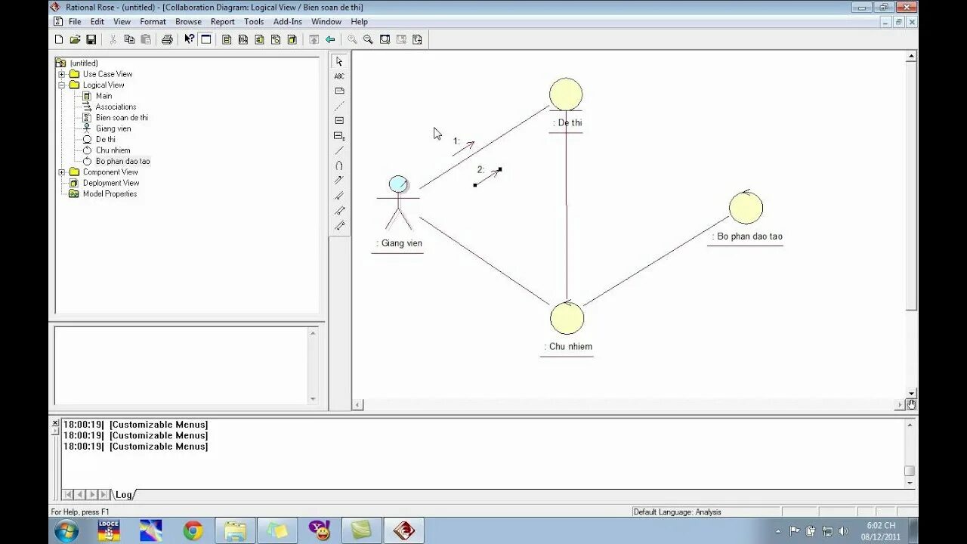Image resolution: width=967 pixels, height=544 pixels.
Task: Select the dashed Anchor Note tool
Action: point(339,106)
